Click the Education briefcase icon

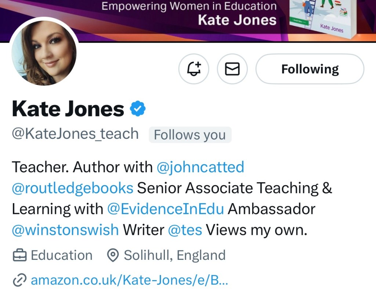[x=19, y=255]
